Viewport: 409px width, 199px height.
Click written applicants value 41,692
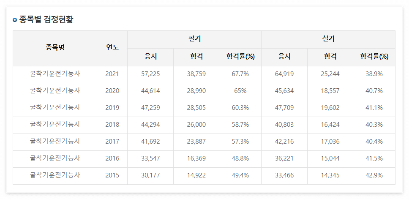point(150,142)
